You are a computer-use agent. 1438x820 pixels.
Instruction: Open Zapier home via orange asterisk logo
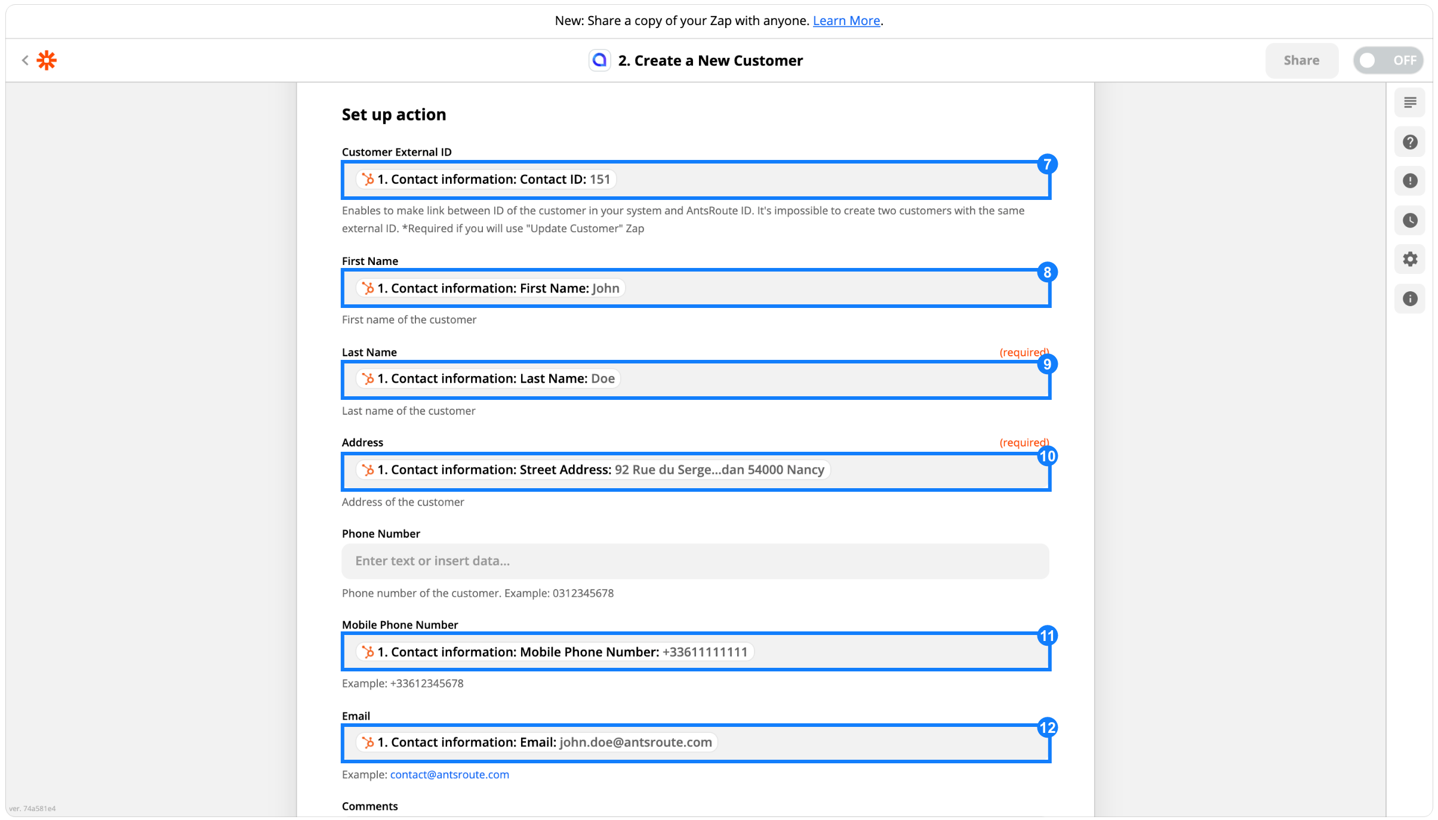pyautogui.click(x=47, y=60)
